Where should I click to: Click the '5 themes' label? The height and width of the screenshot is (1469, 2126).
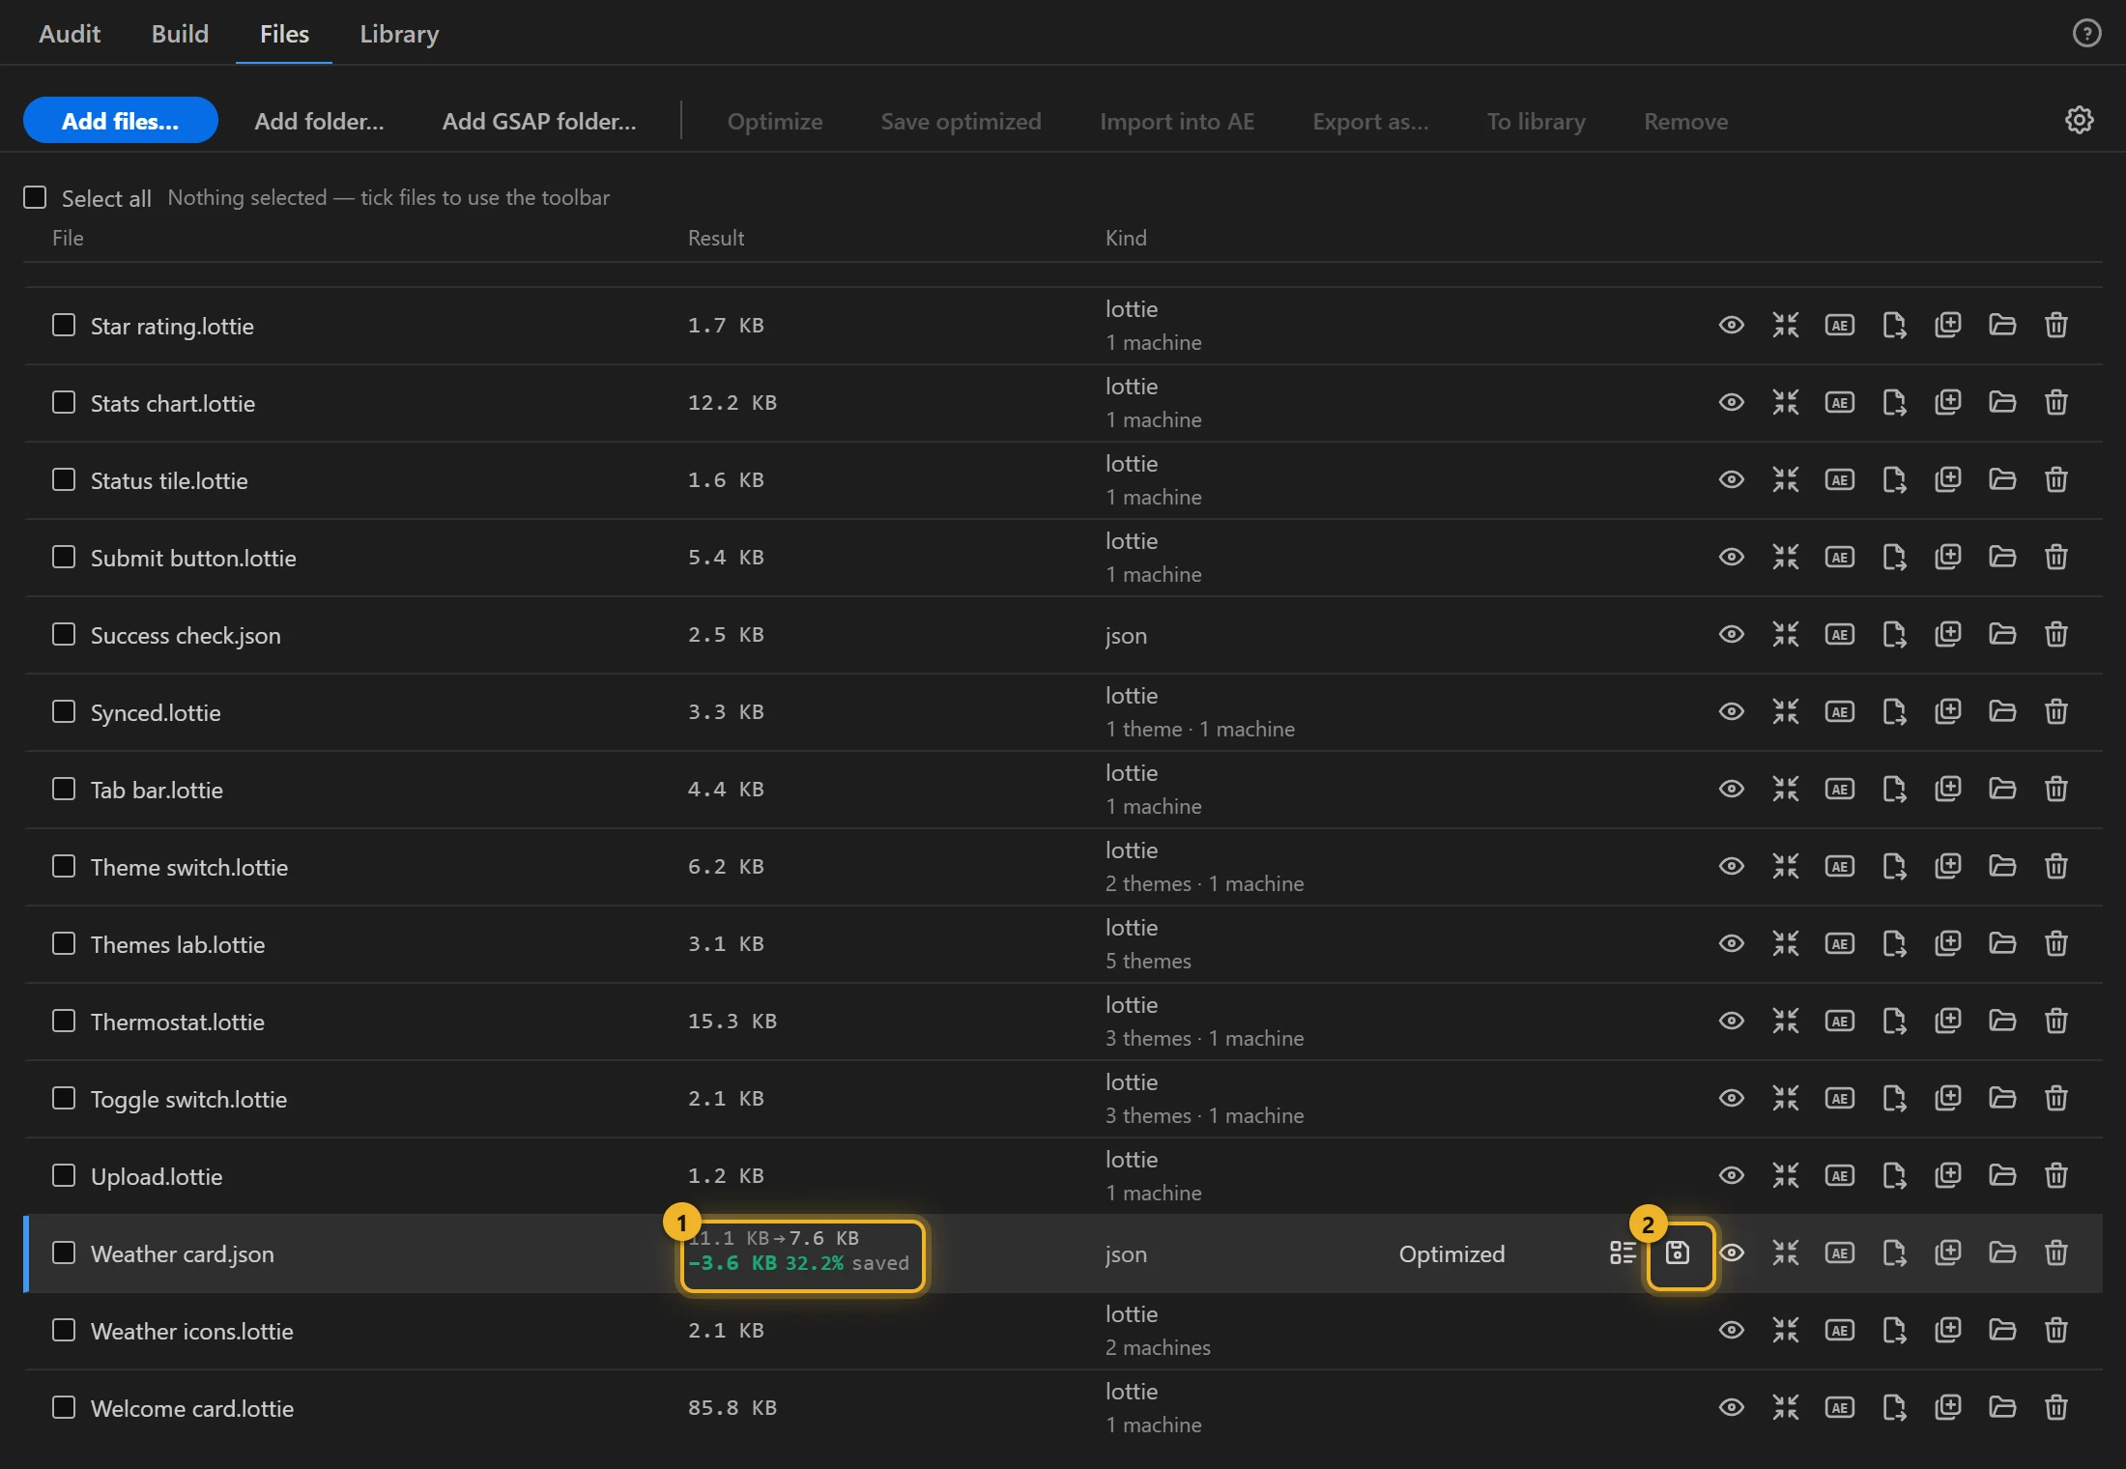pos(1148,962)
